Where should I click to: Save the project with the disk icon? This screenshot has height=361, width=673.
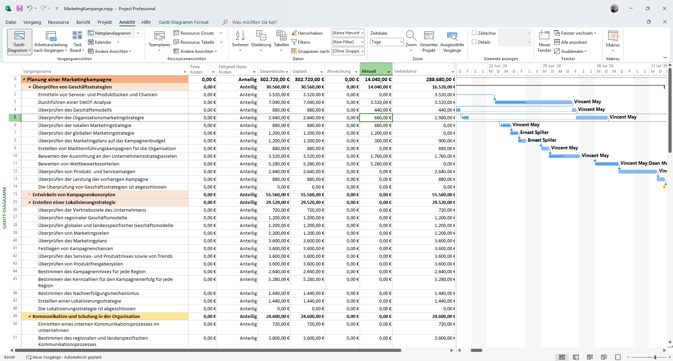click(20, 8)
